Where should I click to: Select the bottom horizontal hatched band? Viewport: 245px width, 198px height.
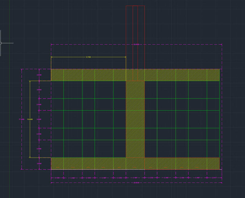92,163
